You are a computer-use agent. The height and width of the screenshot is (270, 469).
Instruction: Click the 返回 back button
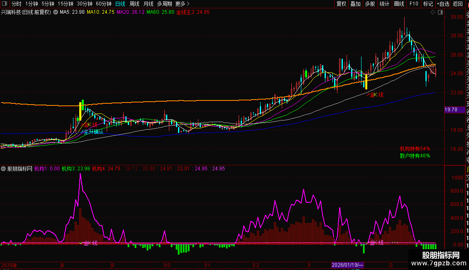point(458,4)
